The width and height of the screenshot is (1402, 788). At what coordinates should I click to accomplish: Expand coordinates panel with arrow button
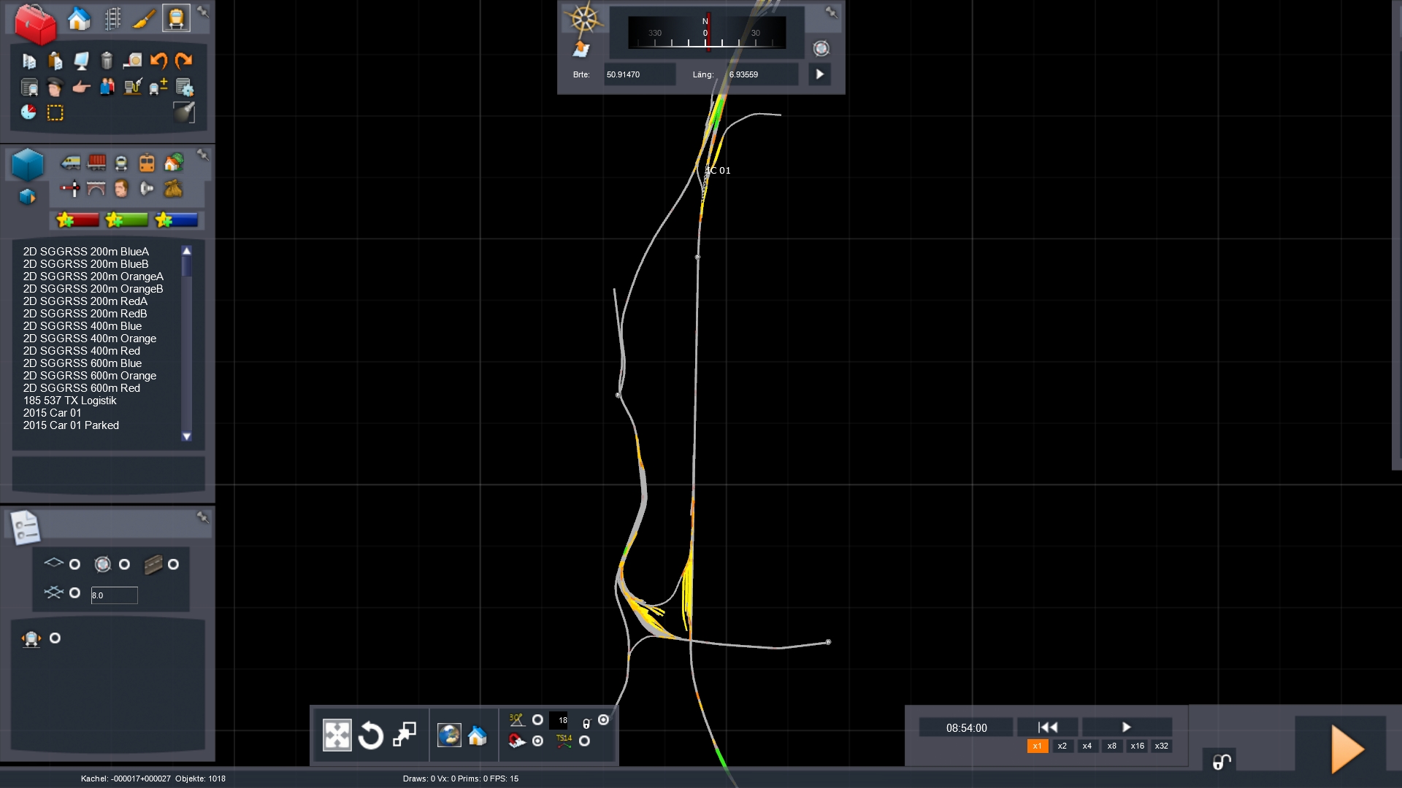tap(819, 74)
